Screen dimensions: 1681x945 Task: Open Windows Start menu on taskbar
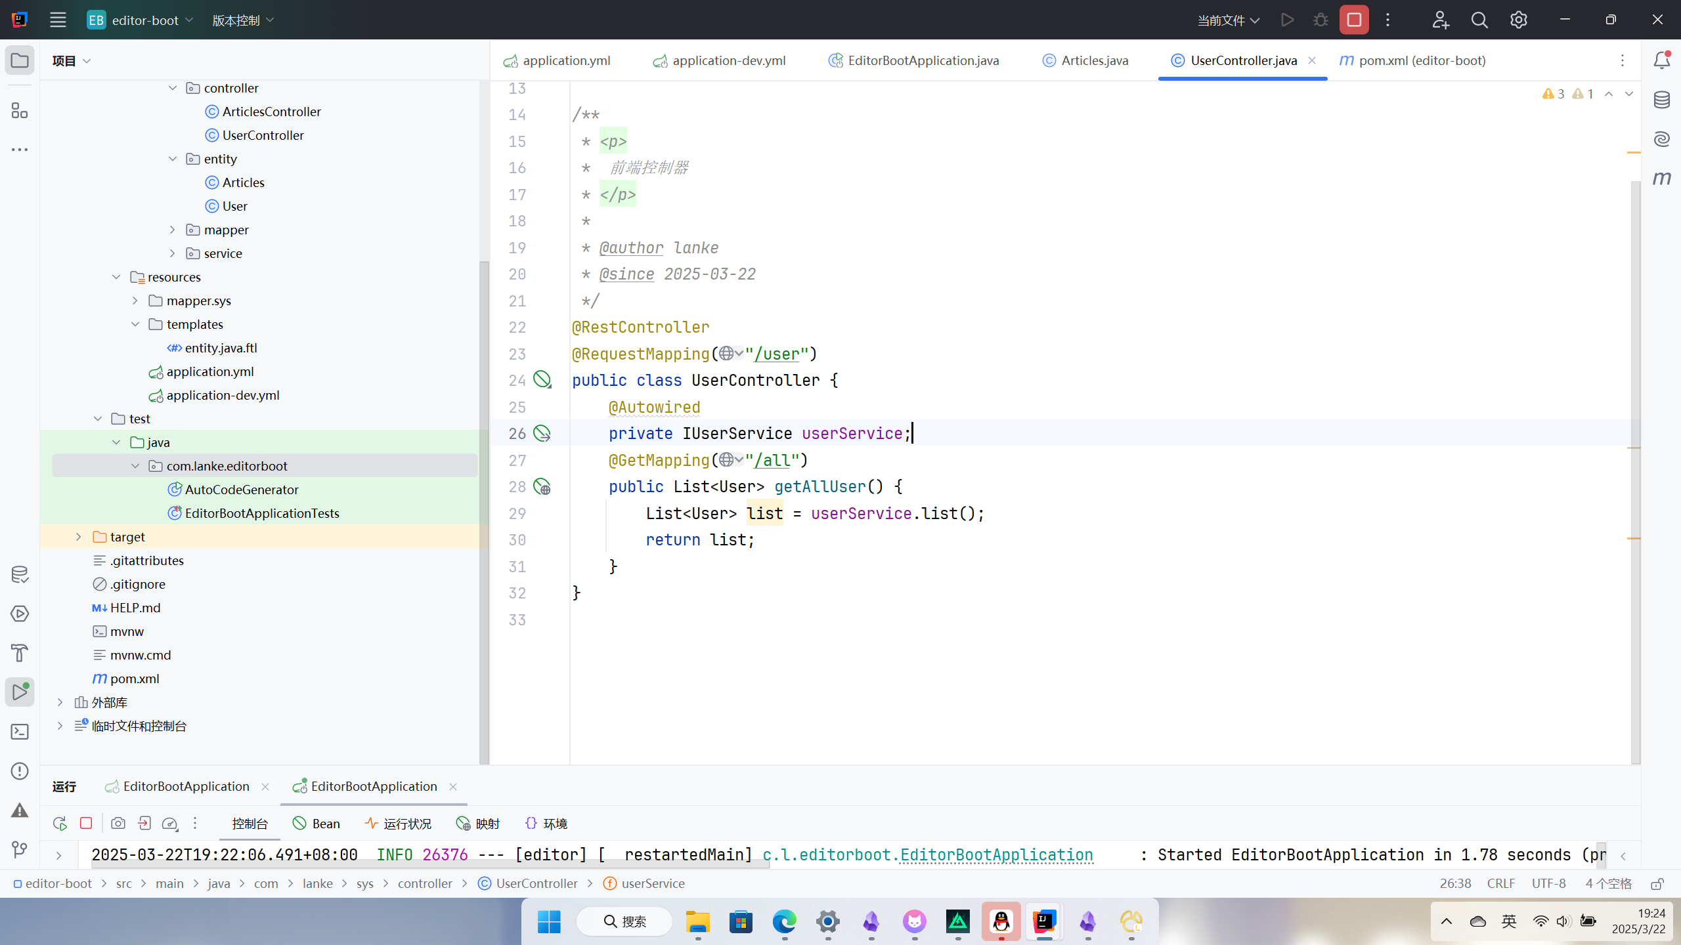549,922
